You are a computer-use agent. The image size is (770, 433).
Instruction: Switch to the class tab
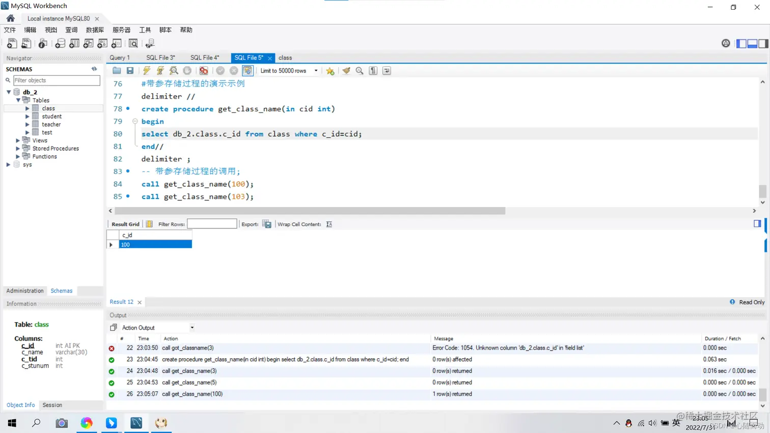pos(285,58)
